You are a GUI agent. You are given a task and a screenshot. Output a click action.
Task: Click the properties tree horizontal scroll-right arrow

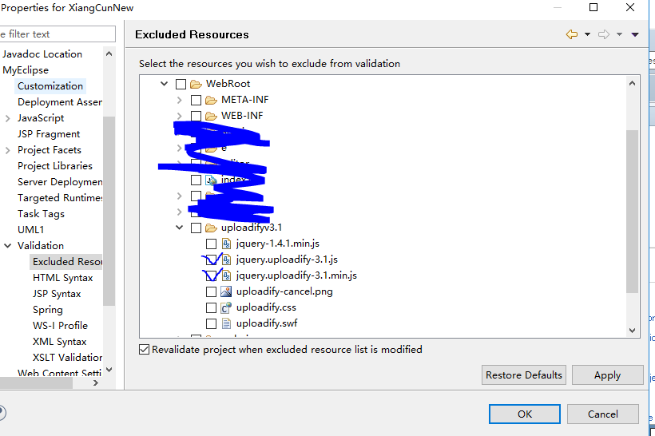tap(96, 383)
